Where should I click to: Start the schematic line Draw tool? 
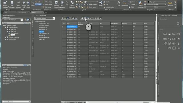coord(33,4)
